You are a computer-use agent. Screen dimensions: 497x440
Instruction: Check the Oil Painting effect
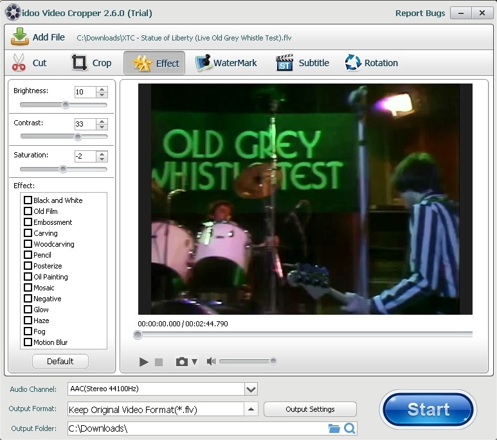point(28,277)
